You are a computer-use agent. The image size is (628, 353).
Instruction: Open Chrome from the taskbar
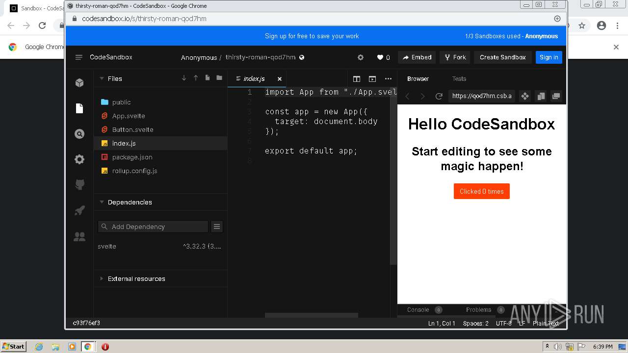click(x=88, y=347)
